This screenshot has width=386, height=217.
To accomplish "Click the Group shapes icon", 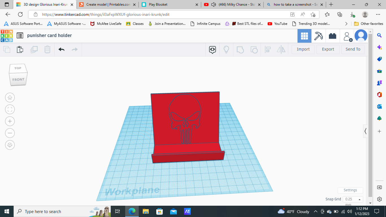I will (240, 50).
